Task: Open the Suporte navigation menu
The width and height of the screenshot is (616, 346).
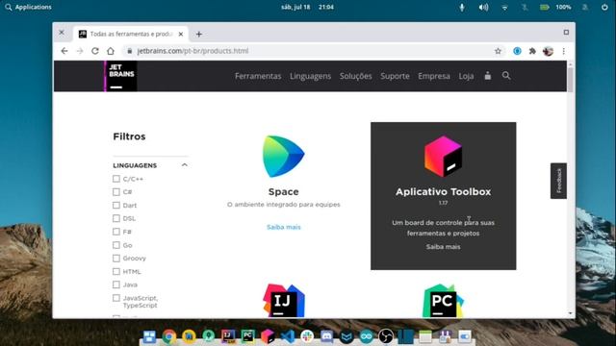Action: (x=395, y=76)
